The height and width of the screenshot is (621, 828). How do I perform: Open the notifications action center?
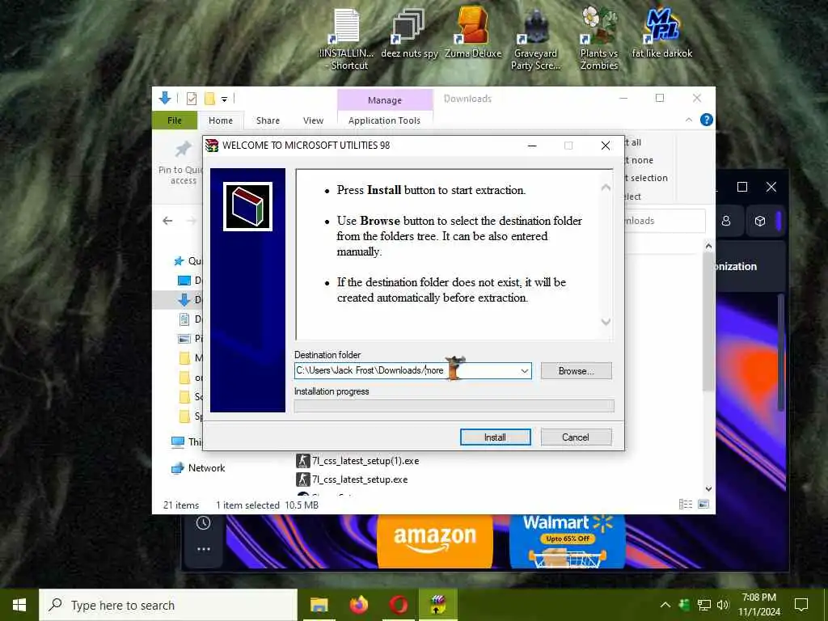point(801,605)
